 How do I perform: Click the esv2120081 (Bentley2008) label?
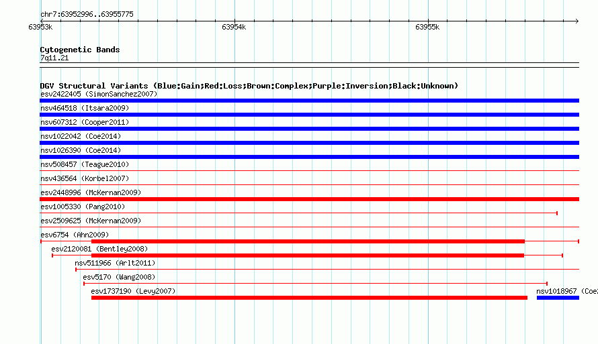99,249
